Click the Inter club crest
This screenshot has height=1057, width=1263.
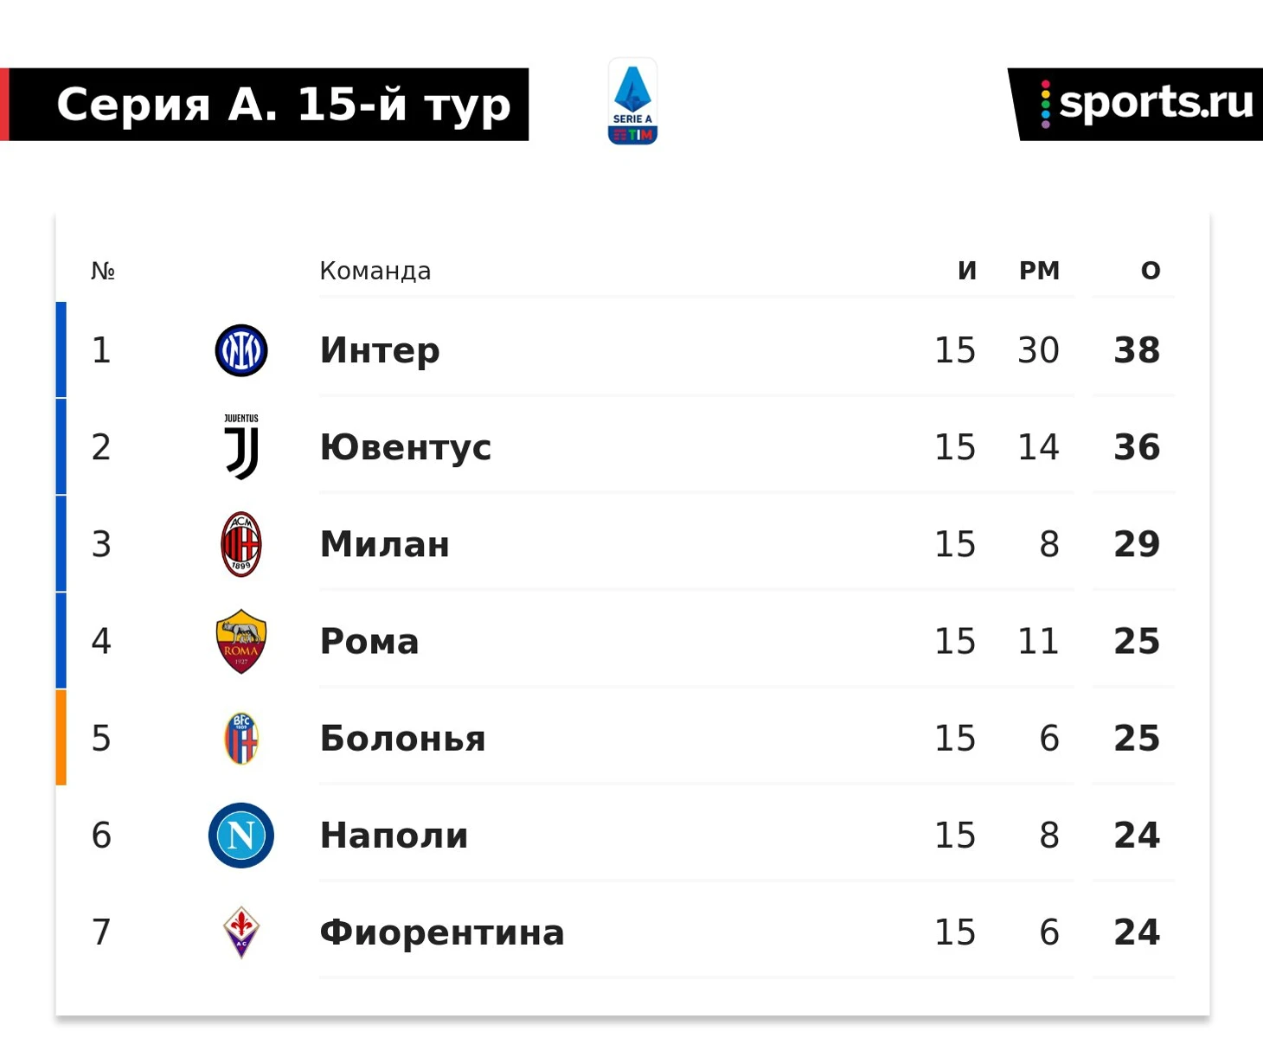coord(241,350)
